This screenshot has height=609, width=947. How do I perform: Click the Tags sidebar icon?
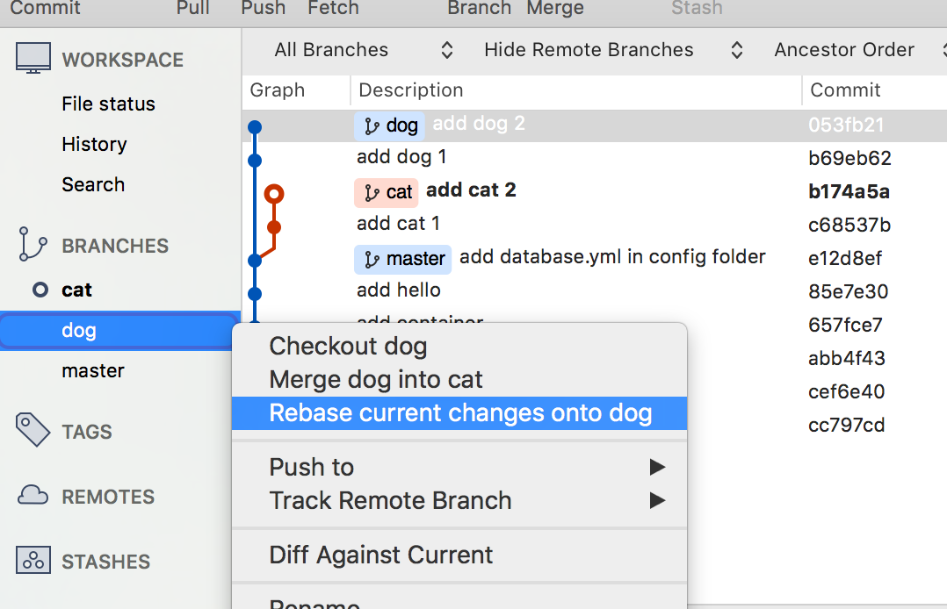click(32, 430)
